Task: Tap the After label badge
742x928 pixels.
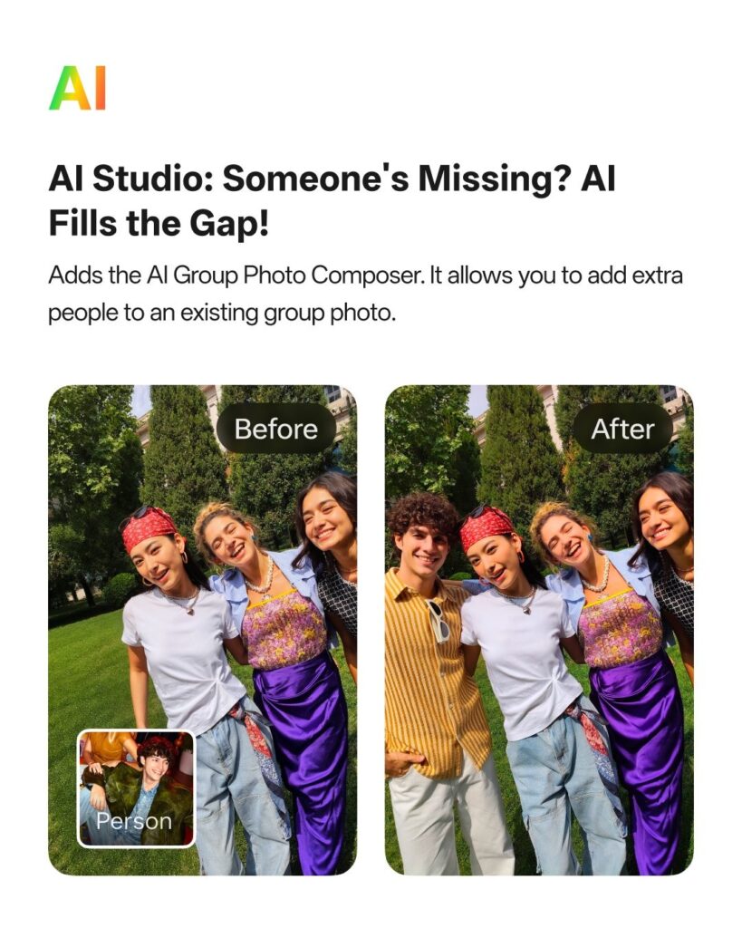Action: point(622,429)
